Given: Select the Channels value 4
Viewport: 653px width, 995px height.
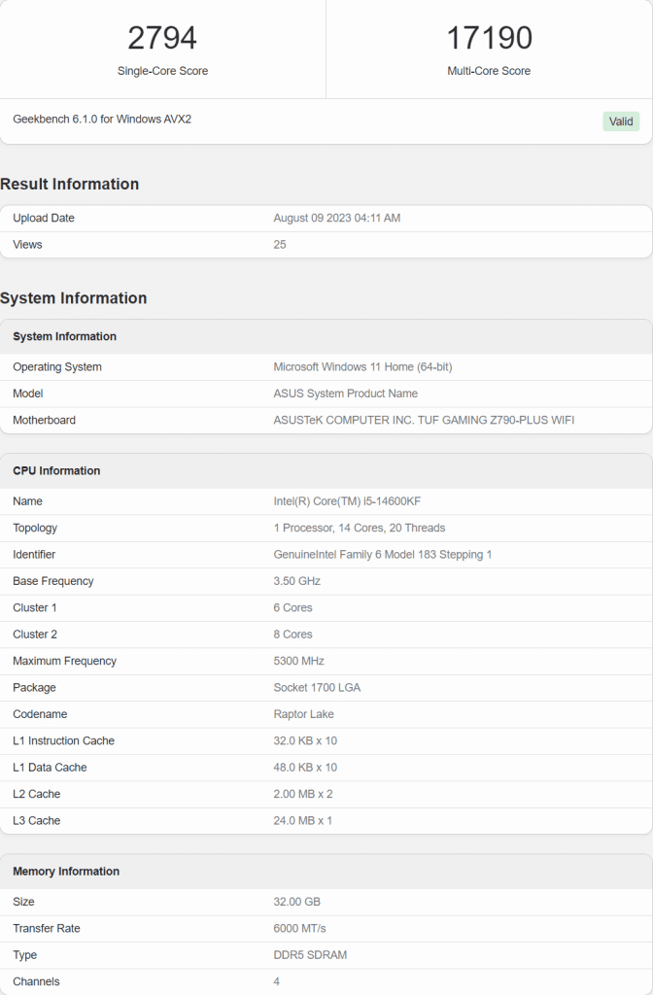Looking at the screenshot, I should 277,982.
